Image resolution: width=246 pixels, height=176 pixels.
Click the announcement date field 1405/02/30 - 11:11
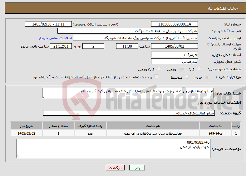(48, 24)
